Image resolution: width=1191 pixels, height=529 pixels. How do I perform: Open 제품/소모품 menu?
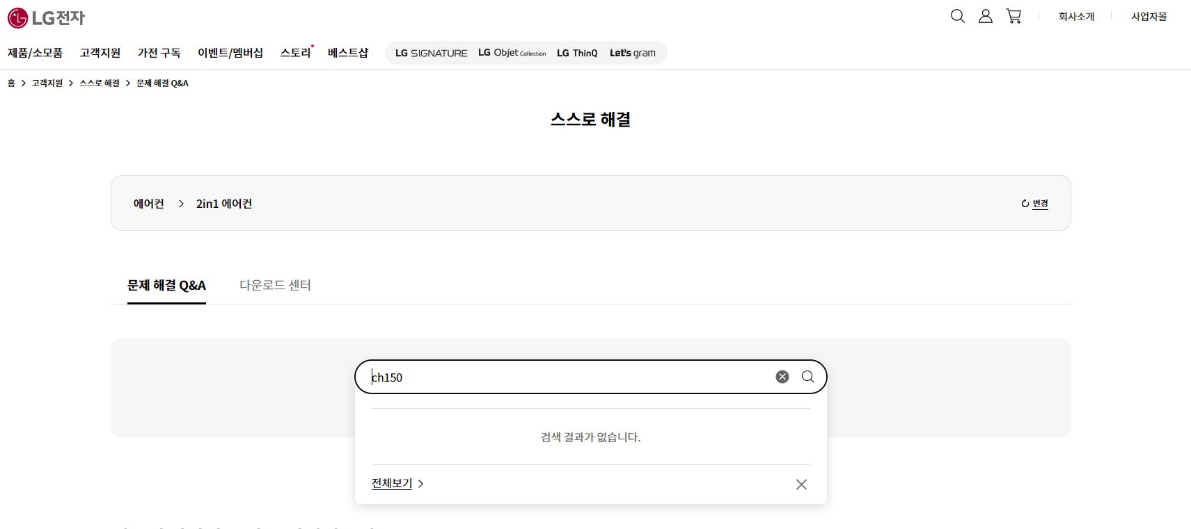[35, 53]
